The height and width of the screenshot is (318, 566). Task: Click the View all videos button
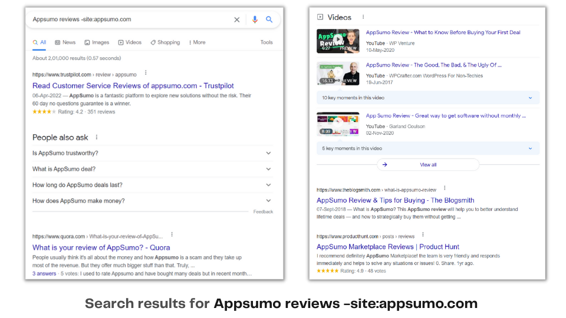point(428,165)
